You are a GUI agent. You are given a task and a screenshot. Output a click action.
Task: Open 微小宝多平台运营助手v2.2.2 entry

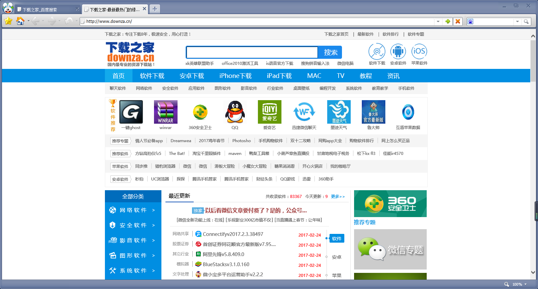point(233,275)
